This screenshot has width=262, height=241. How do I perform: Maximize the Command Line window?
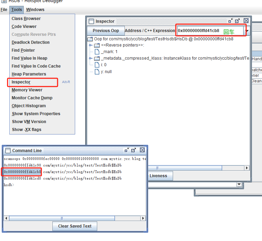point(133,150)
